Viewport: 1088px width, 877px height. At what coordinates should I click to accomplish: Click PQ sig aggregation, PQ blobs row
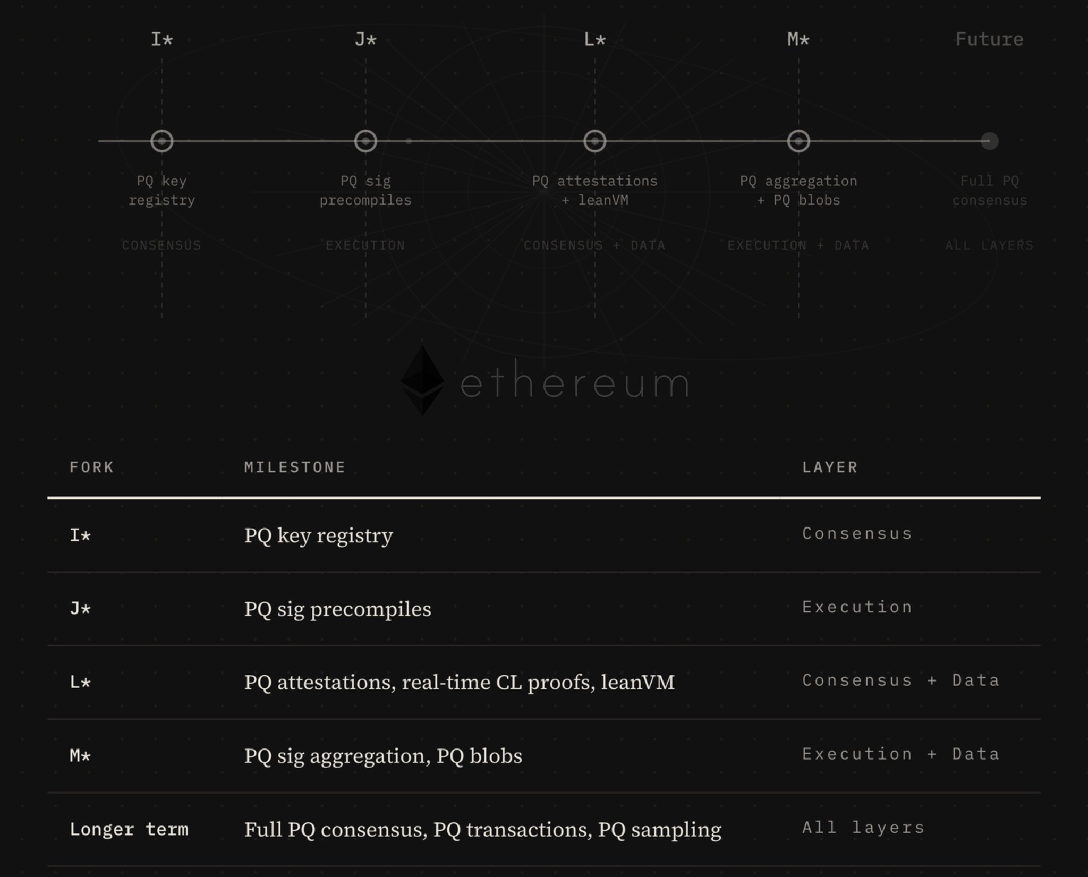383,756
